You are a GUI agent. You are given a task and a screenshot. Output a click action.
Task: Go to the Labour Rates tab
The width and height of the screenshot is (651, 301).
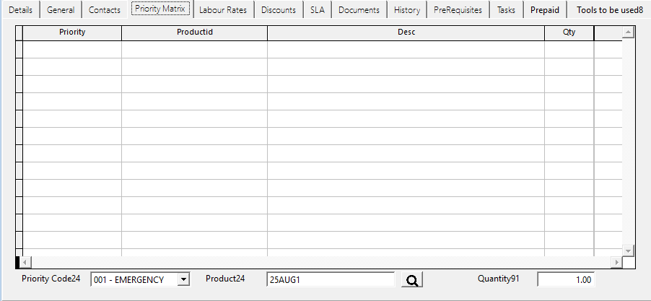click(x=222, y=10)
